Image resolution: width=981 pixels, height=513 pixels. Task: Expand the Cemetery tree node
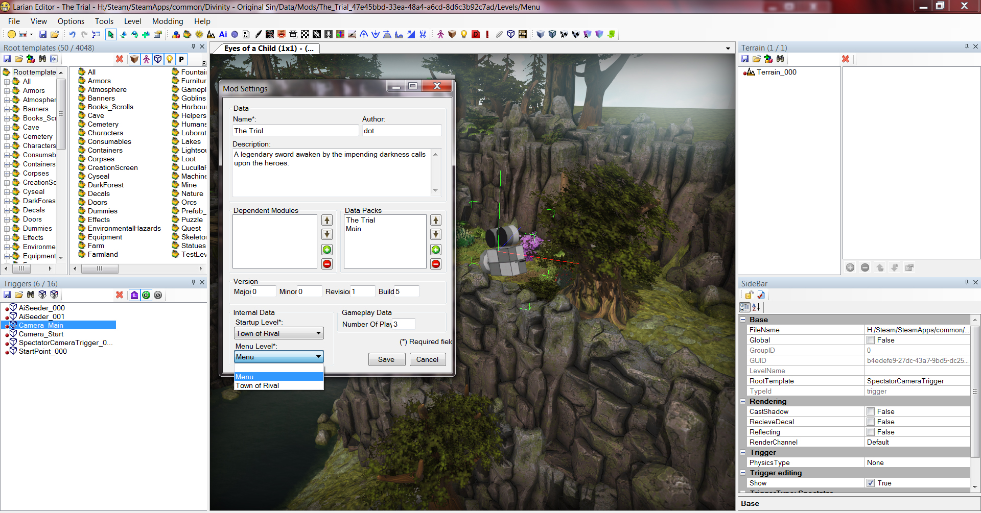(7, 137)
